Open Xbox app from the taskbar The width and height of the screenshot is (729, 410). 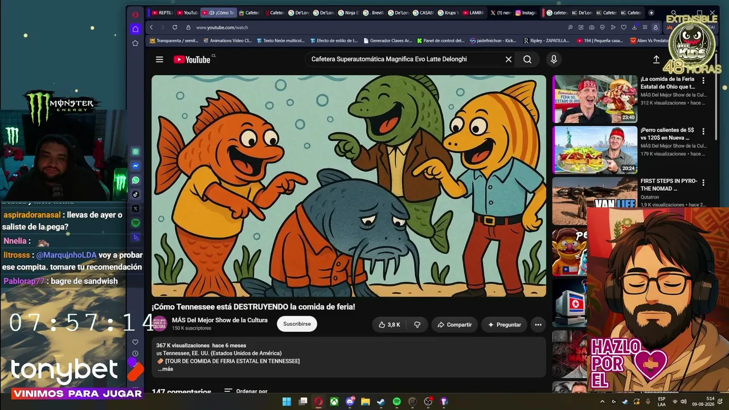[334, 401]
